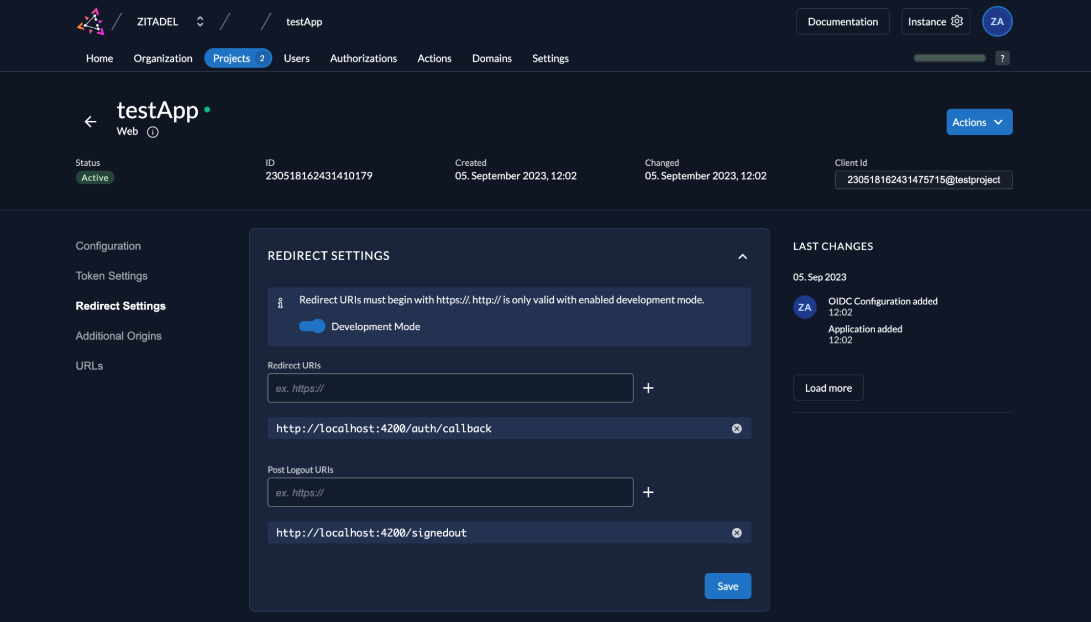The height and width of the screenshot is (622, 1091).
Task: Select the Additional Origins sidebar item
Action: 118,336
